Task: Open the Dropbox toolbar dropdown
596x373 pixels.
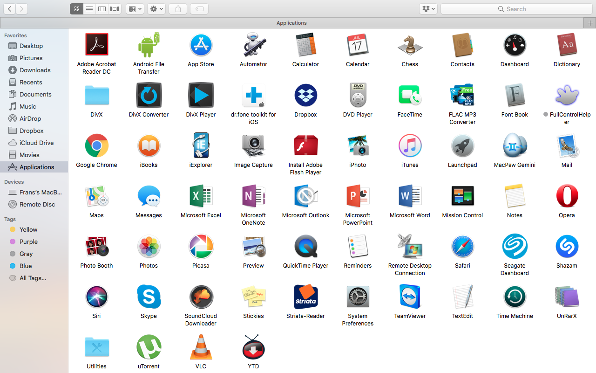Action: point(428,9)
